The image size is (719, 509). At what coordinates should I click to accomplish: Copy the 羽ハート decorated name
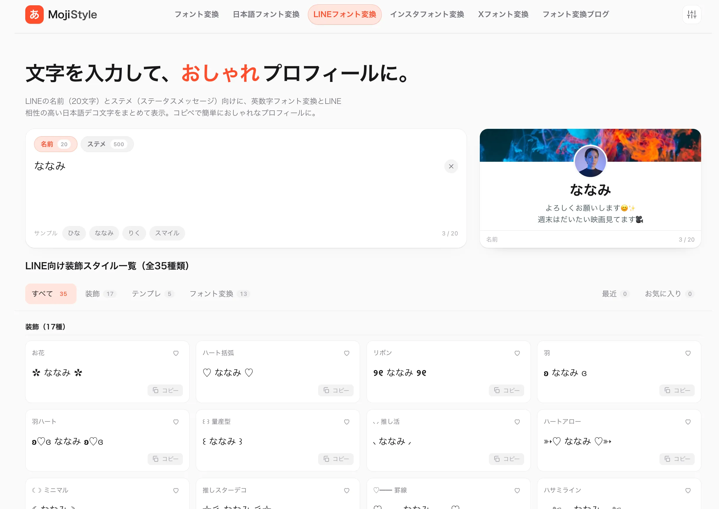[x=165, y=459]
